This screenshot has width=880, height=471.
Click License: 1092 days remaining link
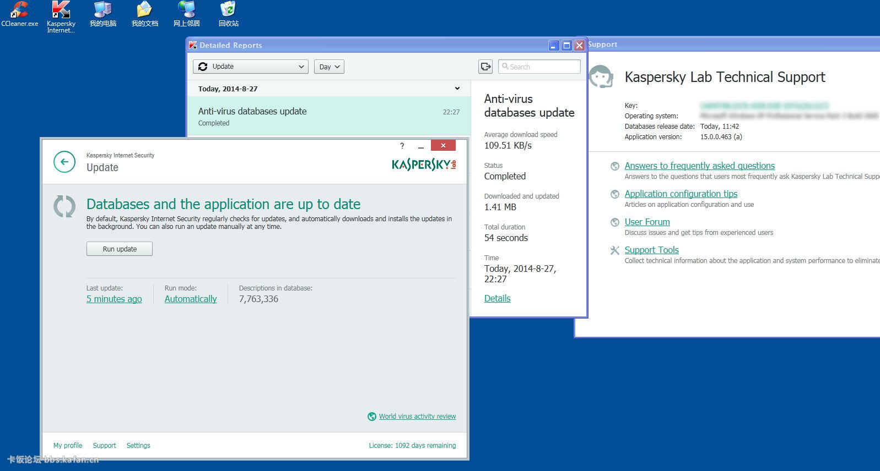[413, 446]
